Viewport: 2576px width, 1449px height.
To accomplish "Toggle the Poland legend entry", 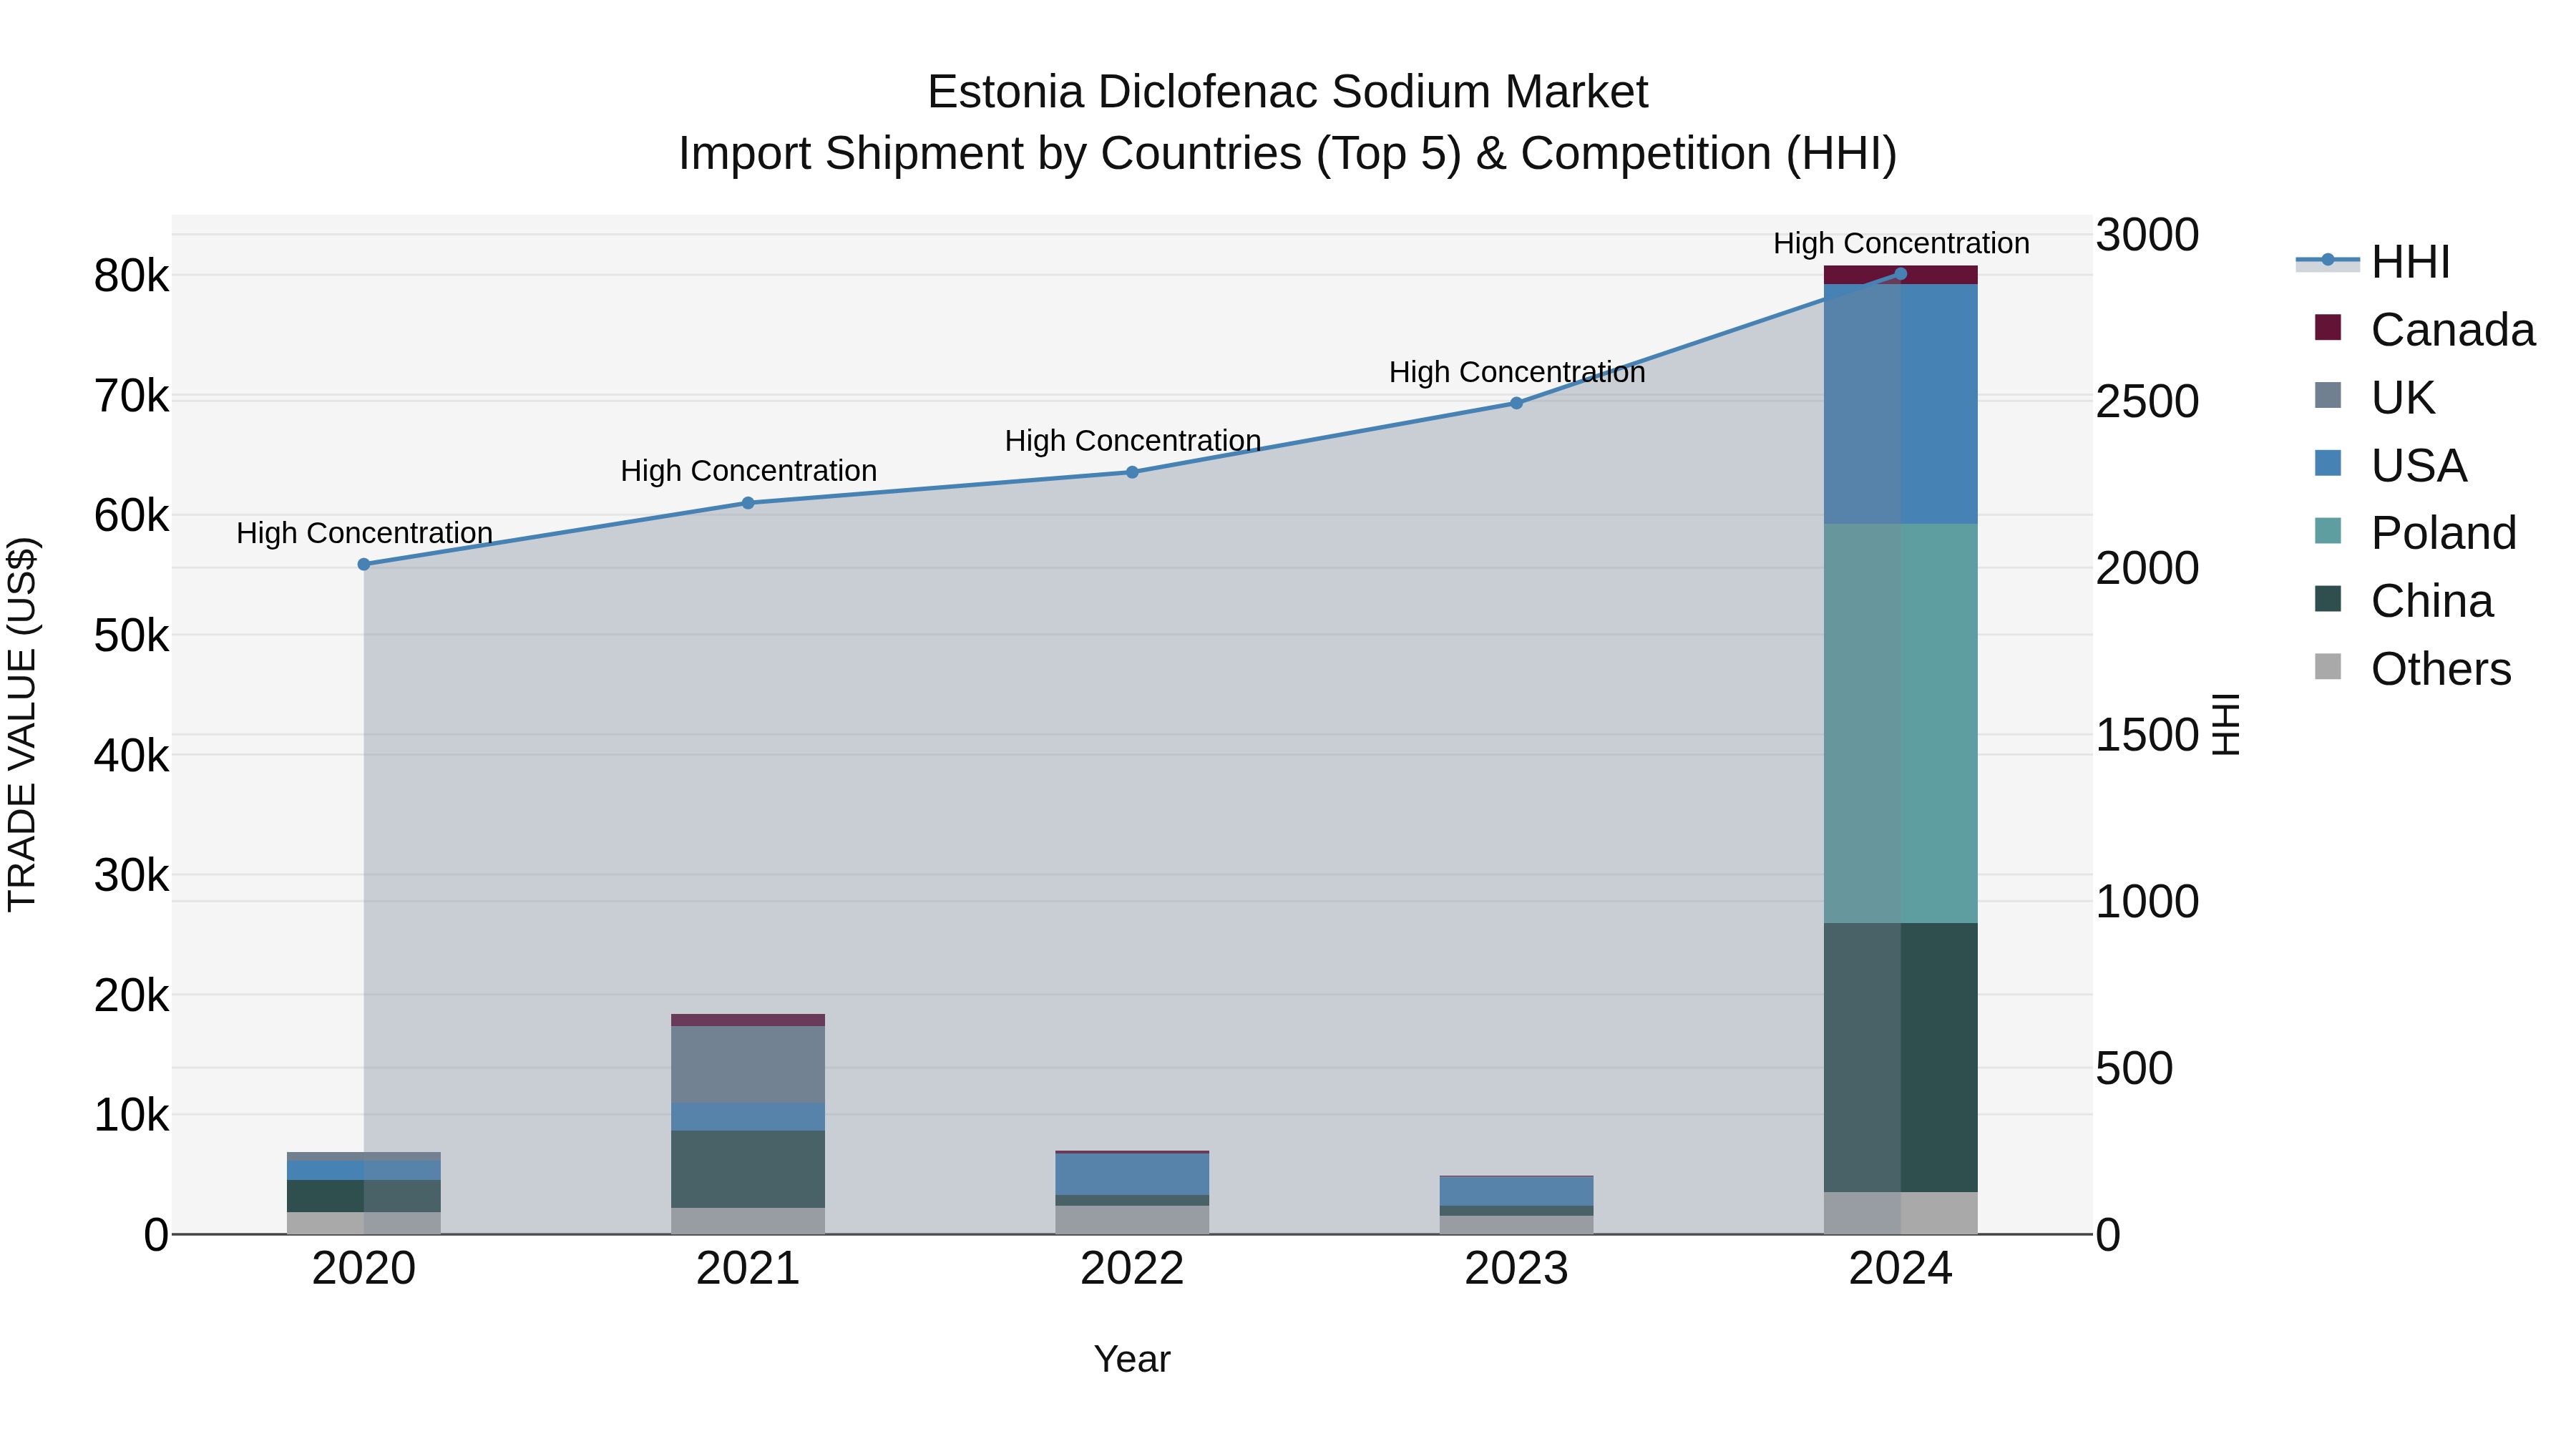I will point(2415,533).
